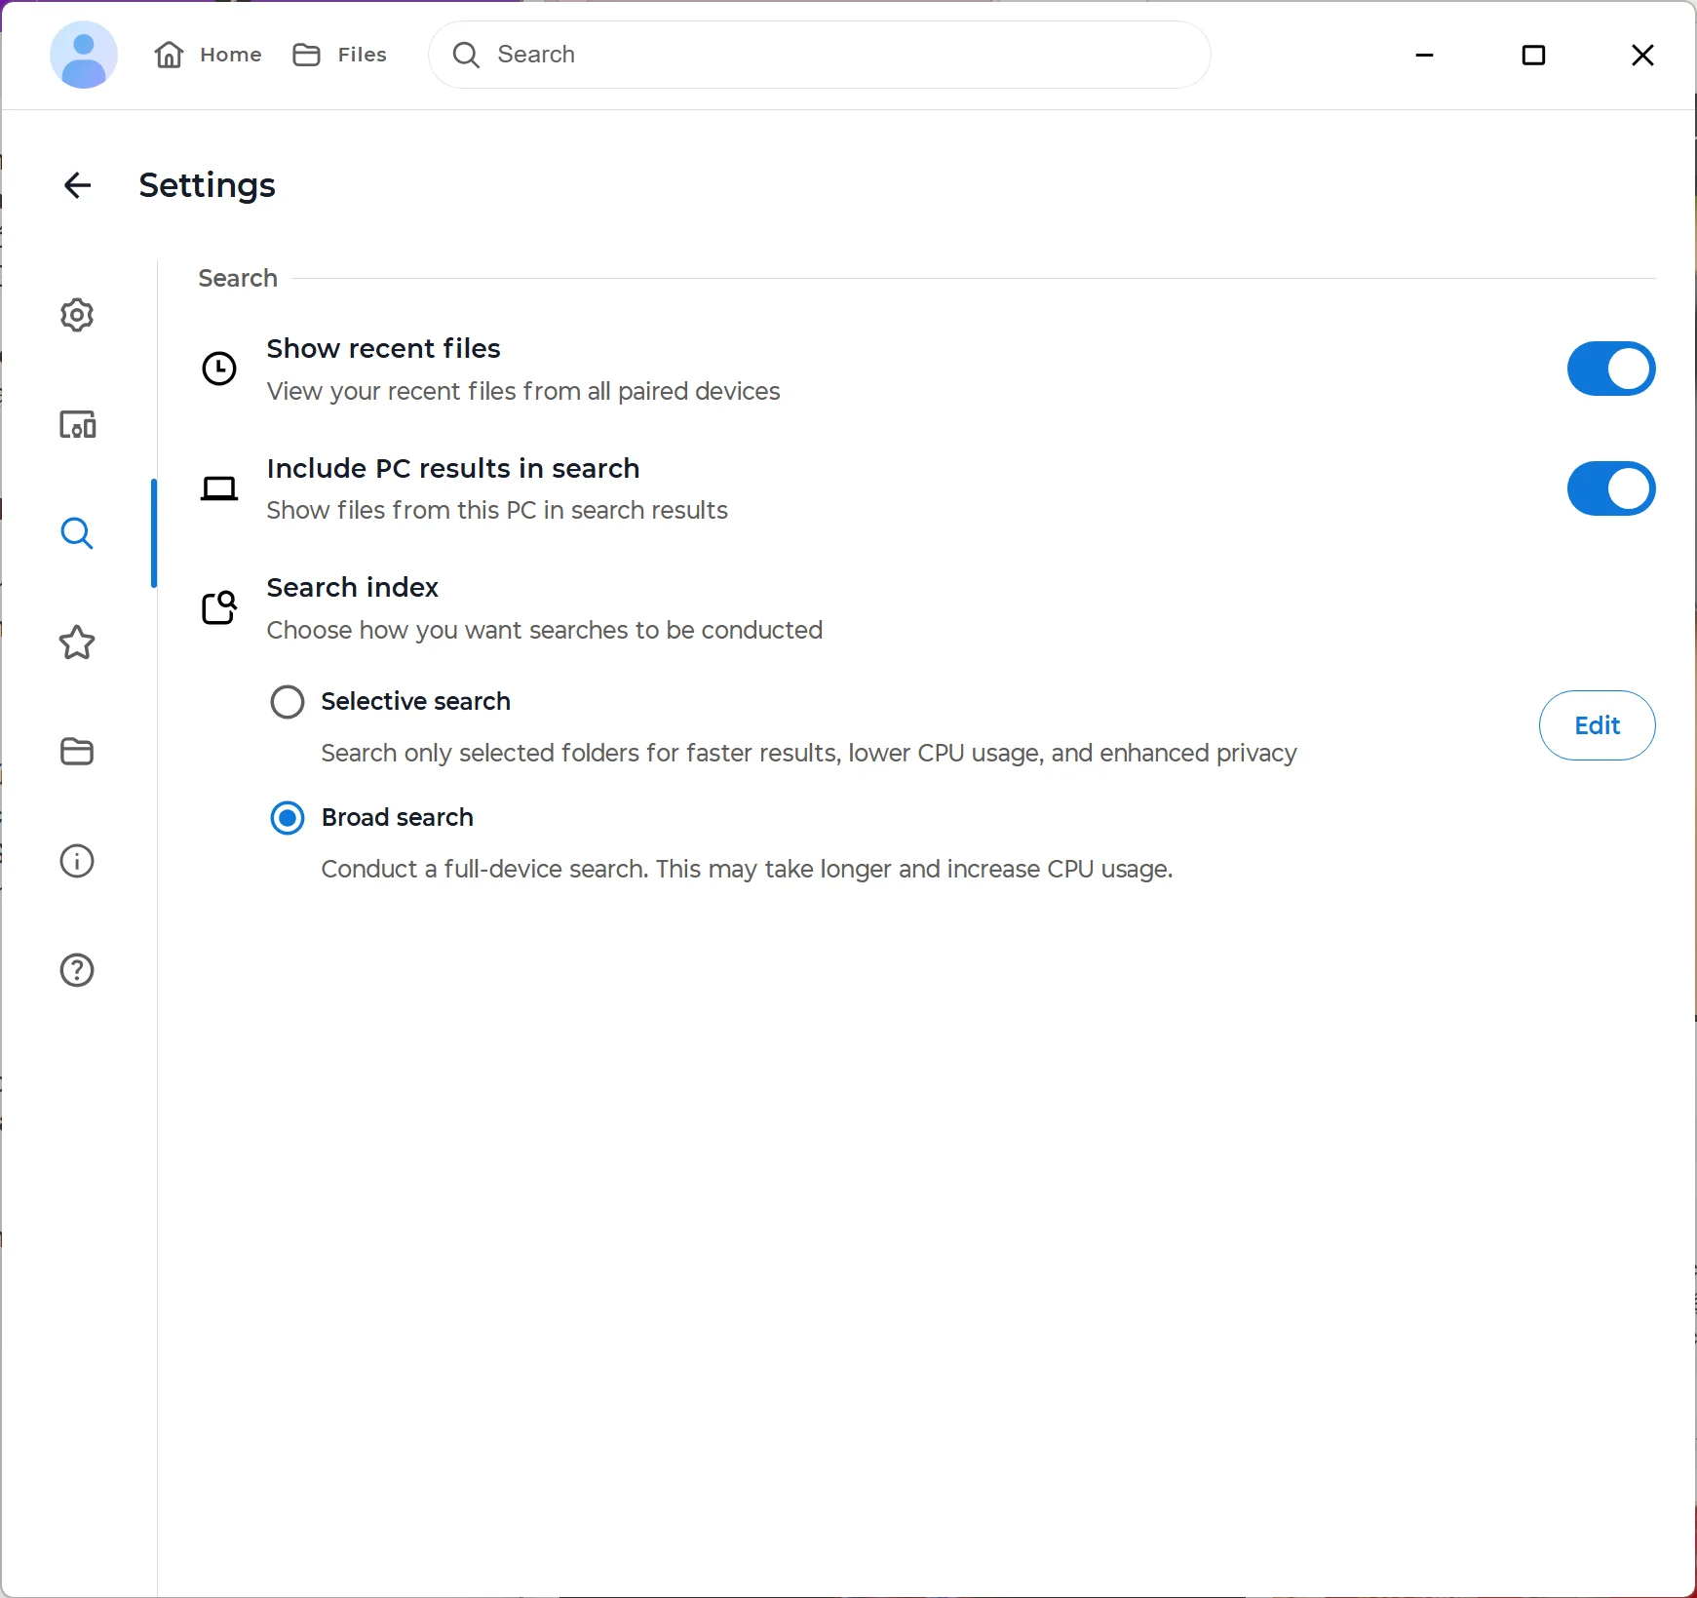Click the 'Search index' heading text
This screenshot has height=1598, width=1697.
[353, 587]
